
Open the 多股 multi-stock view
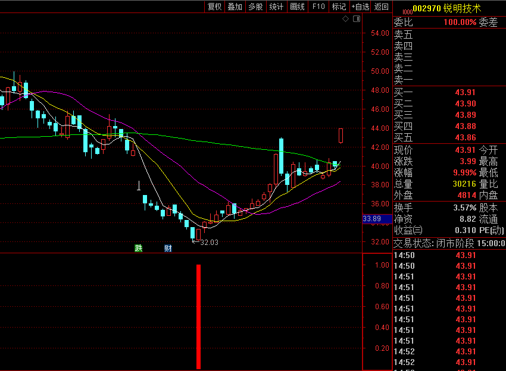255,7
